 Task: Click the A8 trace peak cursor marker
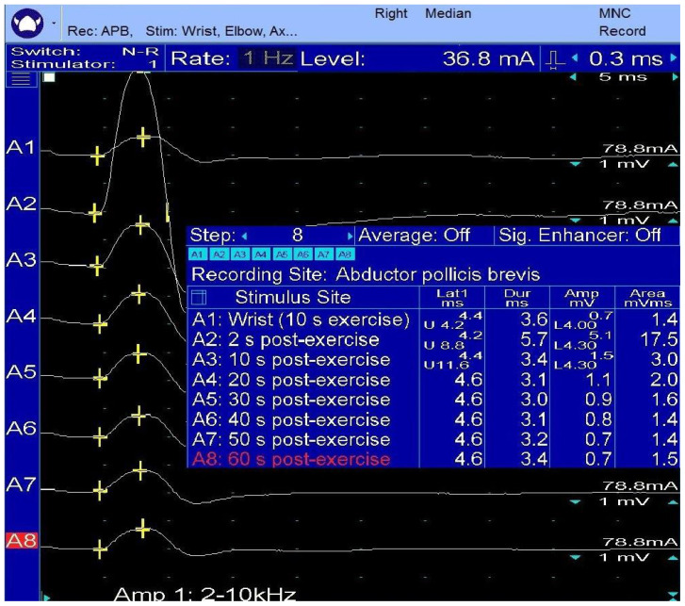click(143, 528)
